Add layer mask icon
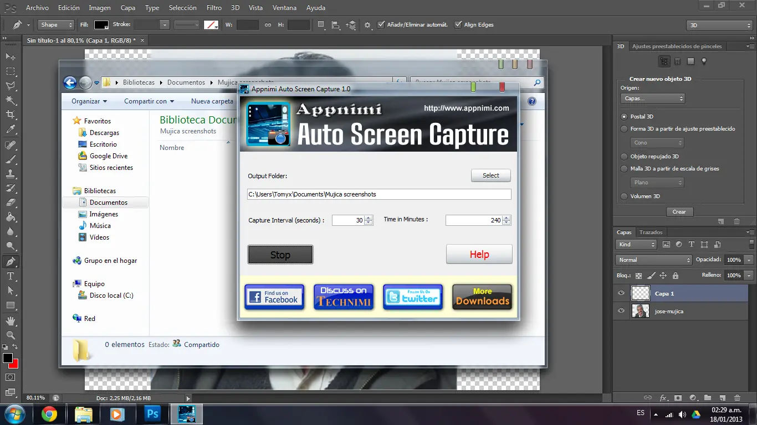Screen dimensions: 757x425 point(678,398)
